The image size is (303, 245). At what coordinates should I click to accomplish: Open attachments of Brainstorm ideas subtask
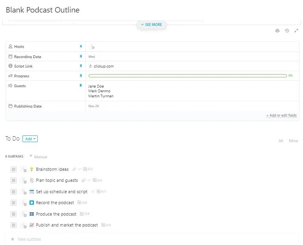point(74,169)
